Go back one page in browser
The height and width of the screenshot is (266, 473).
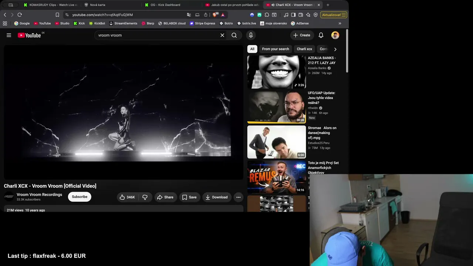(x=5, y=15)
